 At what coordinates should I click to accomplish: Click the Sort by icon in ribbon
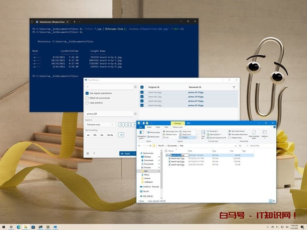pos(203,133)
